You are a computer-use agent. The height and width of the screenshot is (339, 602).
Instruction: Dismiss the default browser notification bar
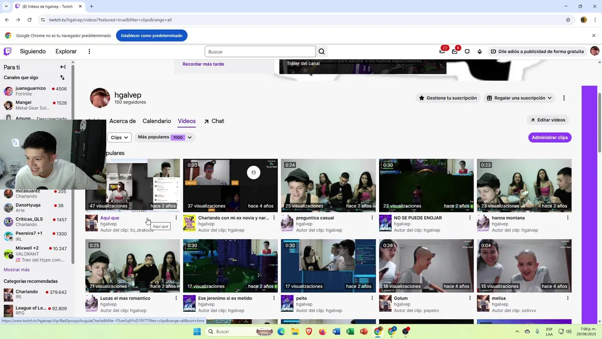pos(594,35)
